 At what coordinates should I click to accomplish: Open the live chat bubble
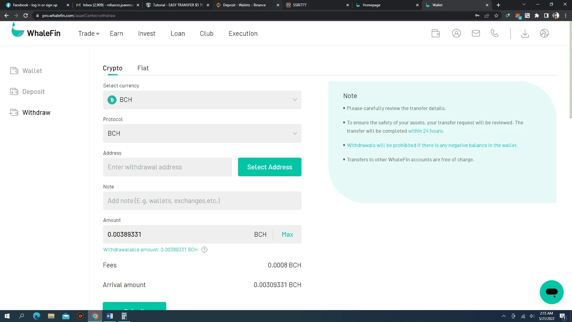551,292
